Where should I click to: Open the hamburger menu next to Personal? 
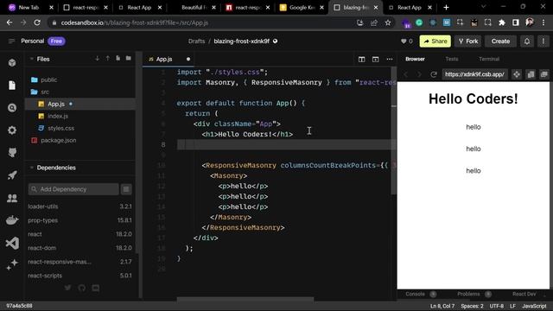click(x=11, y=41)
